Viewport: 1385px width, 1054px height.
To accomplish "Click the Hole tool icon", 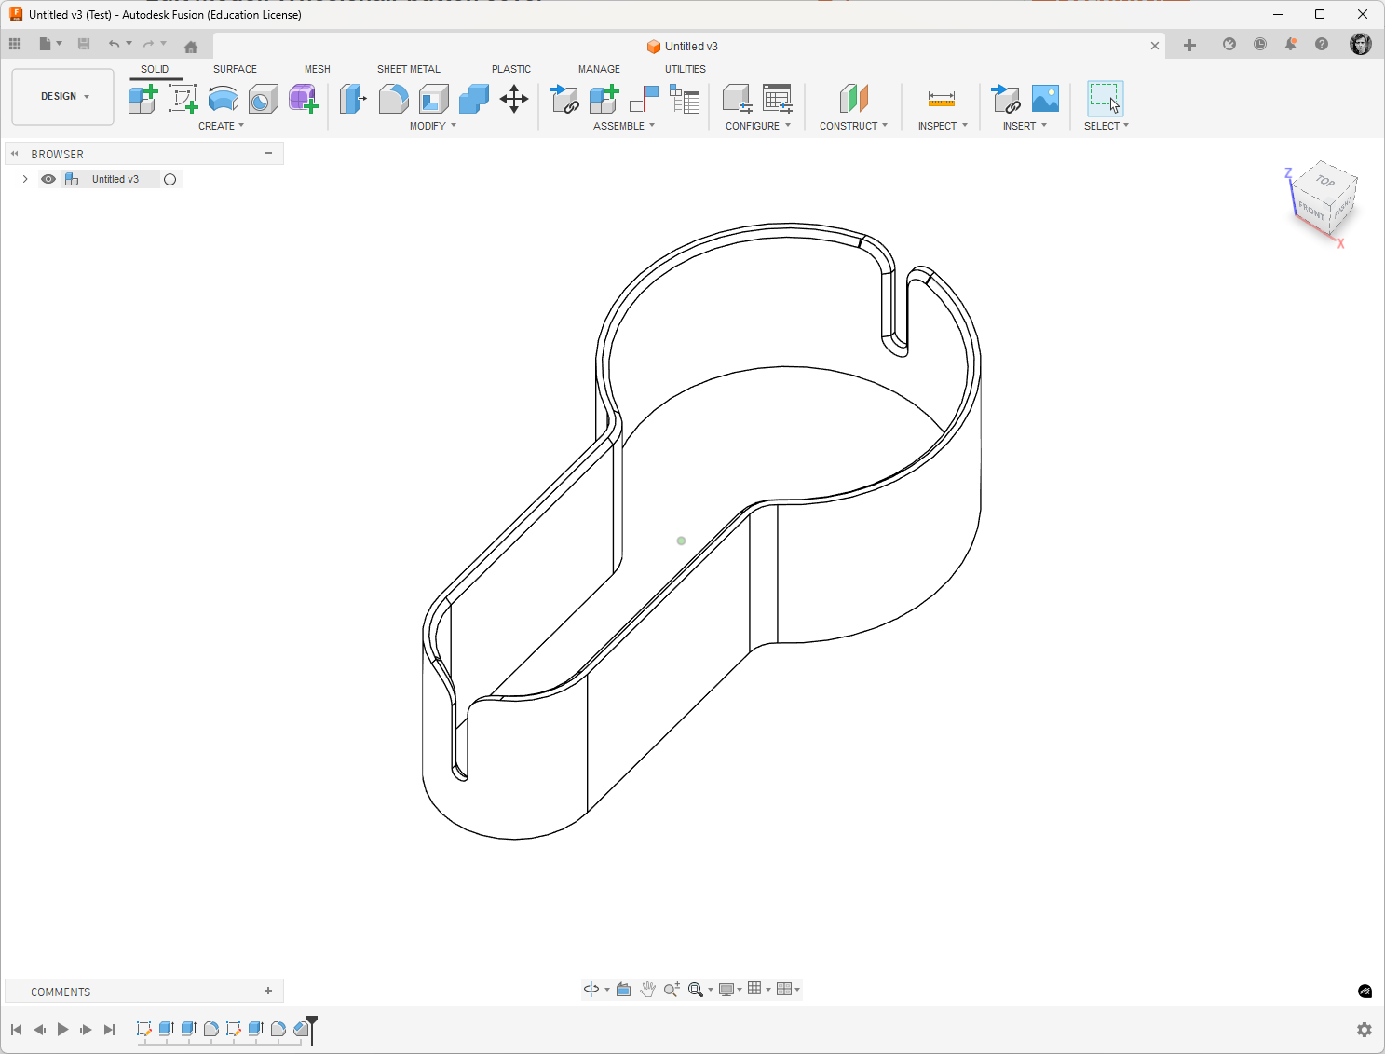I will pos(263,99).
